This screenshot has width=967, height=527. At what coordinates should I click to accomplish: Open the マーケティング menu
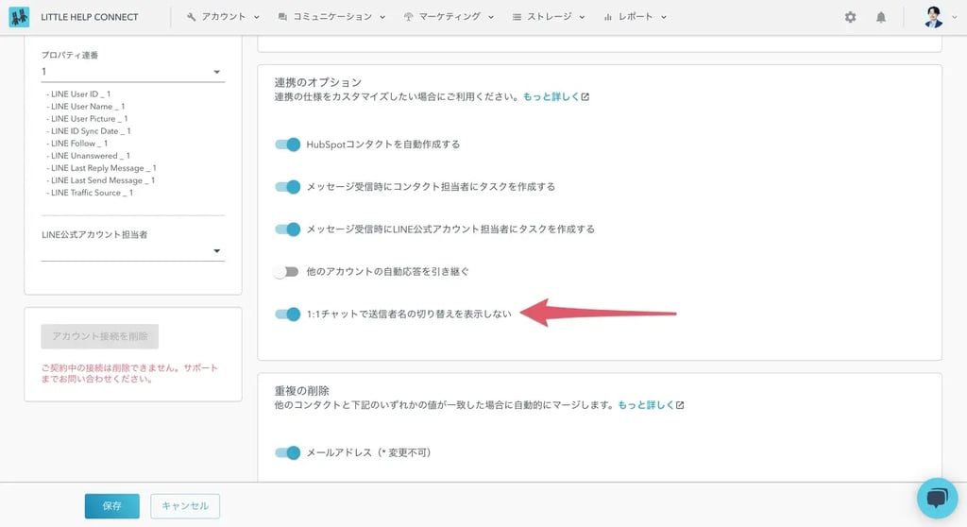click(449, 17)
